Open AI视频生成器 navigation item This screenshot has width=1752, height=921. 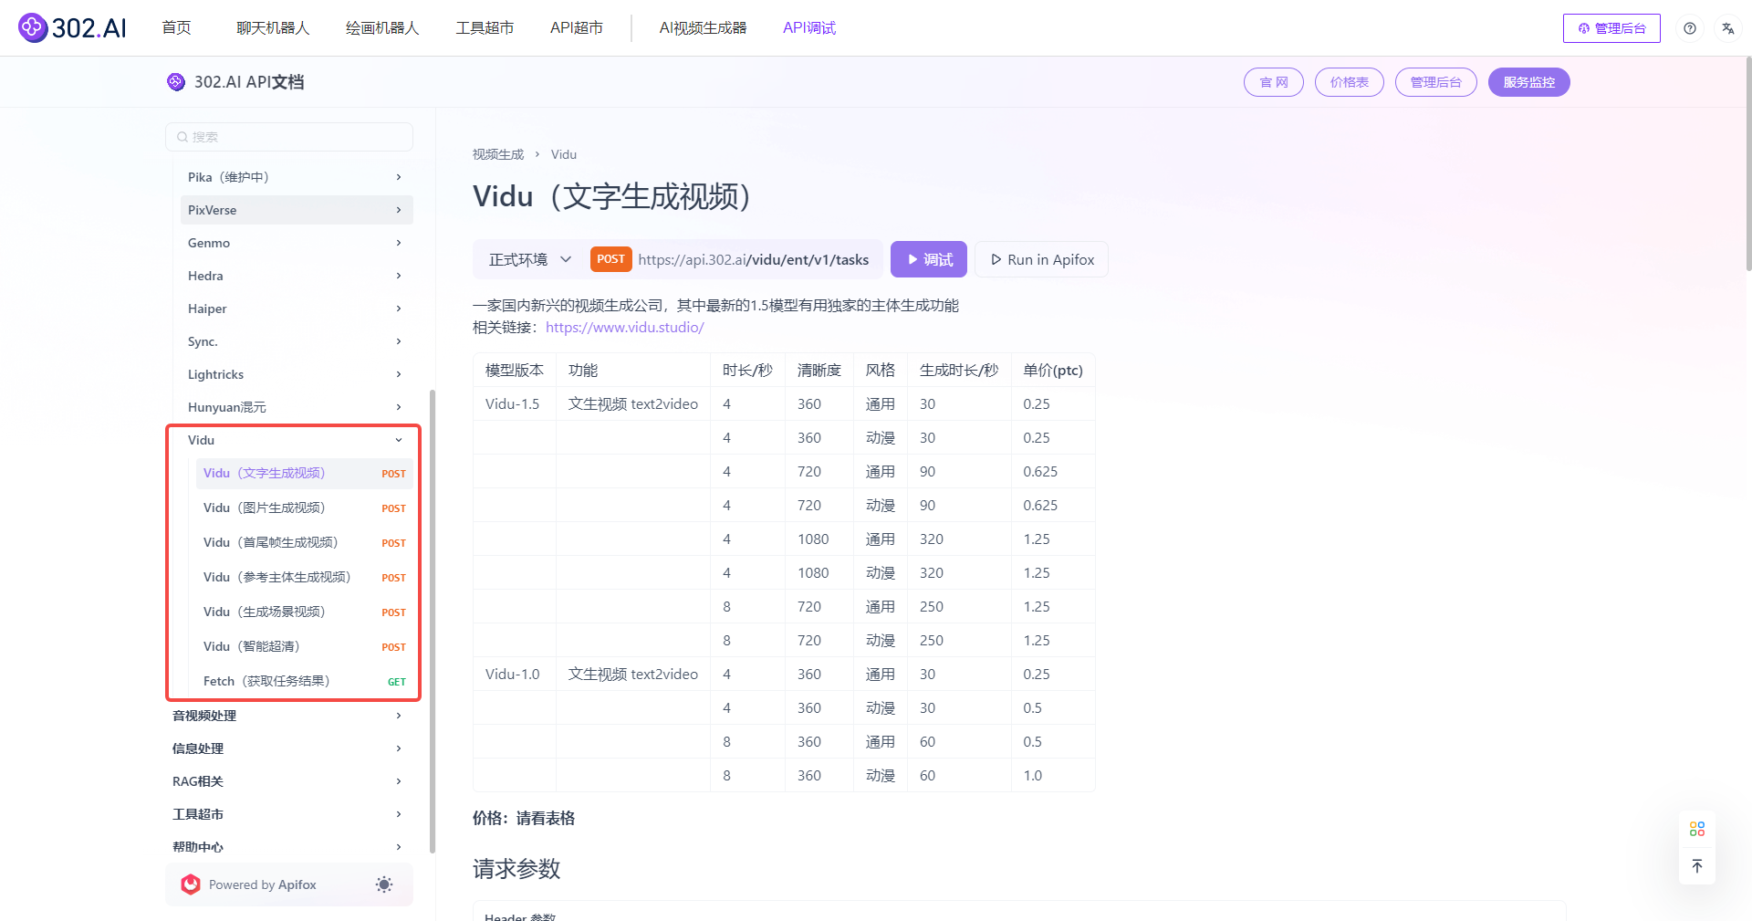(x=703, y=28)
